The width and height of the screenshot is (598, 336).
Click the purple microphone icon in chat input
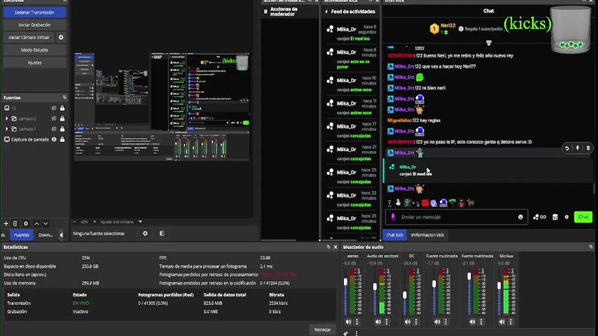click(x=393, y=217)
